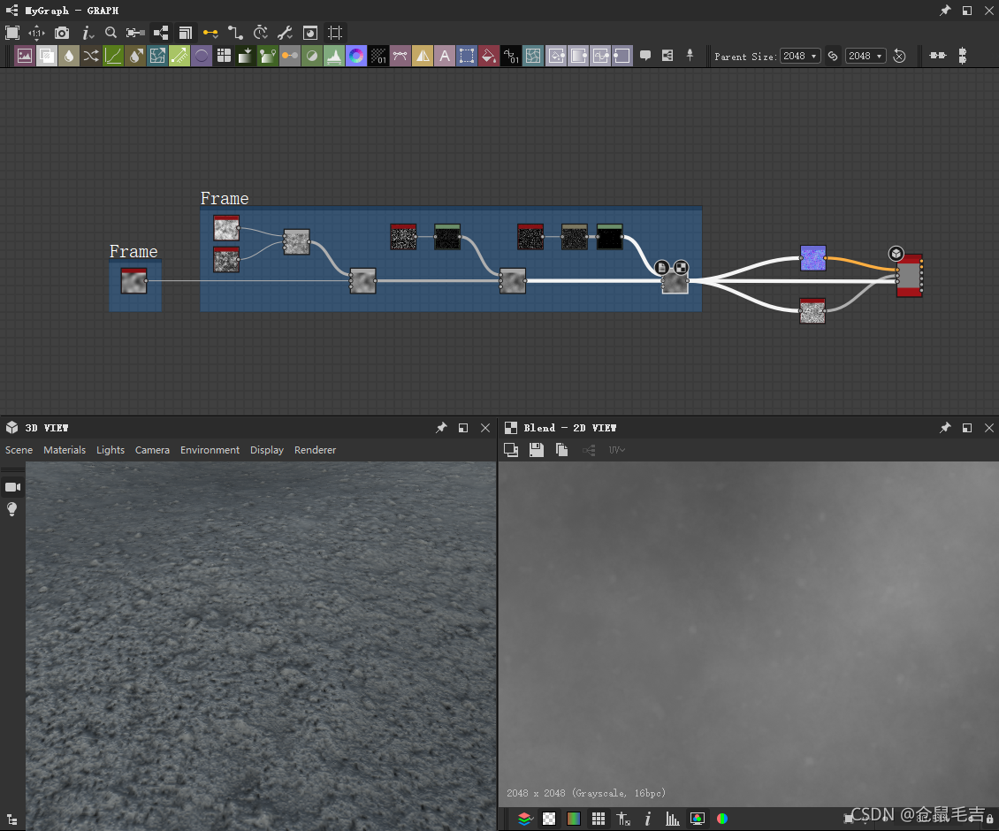Toggle the RGB channel circle in 2D View
Screen dimensions: 999x831
coord(722,819)
